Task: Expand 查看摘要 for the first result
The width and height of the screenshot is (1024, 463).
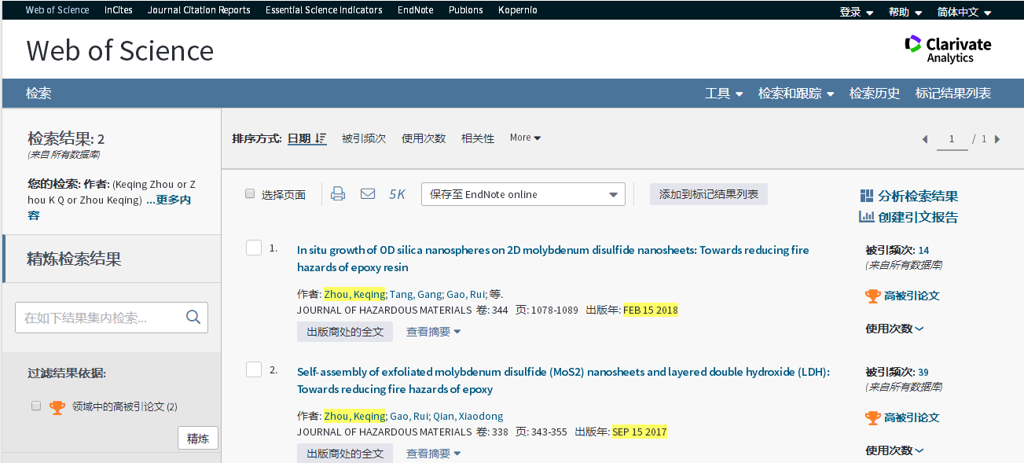Action: [433, 332]
